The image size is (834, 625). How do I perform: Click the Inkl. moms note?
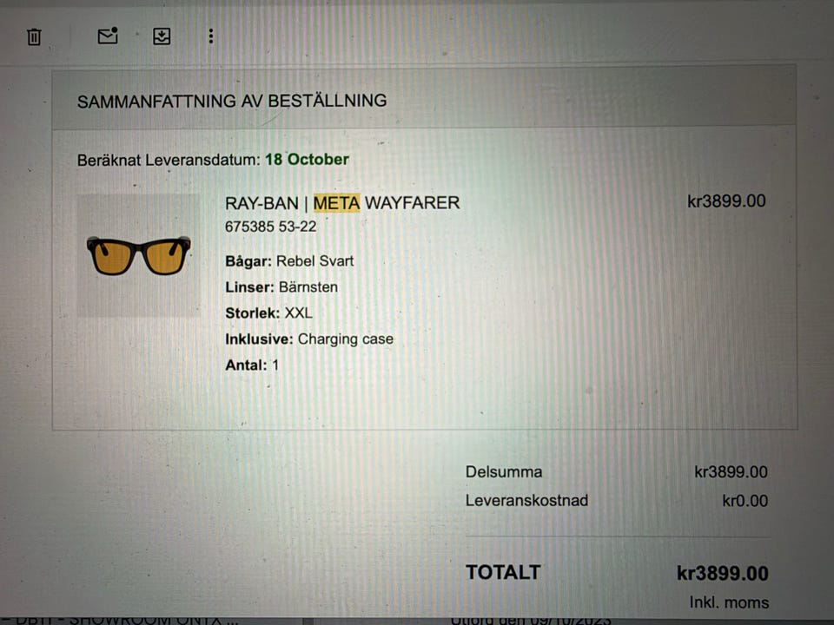[729, 602]
